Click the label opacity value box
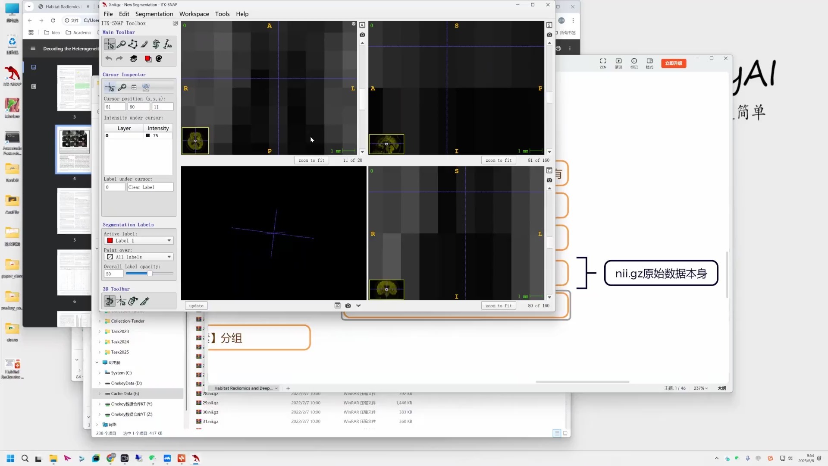Viewport: 828px width, 466px height. 113,274
